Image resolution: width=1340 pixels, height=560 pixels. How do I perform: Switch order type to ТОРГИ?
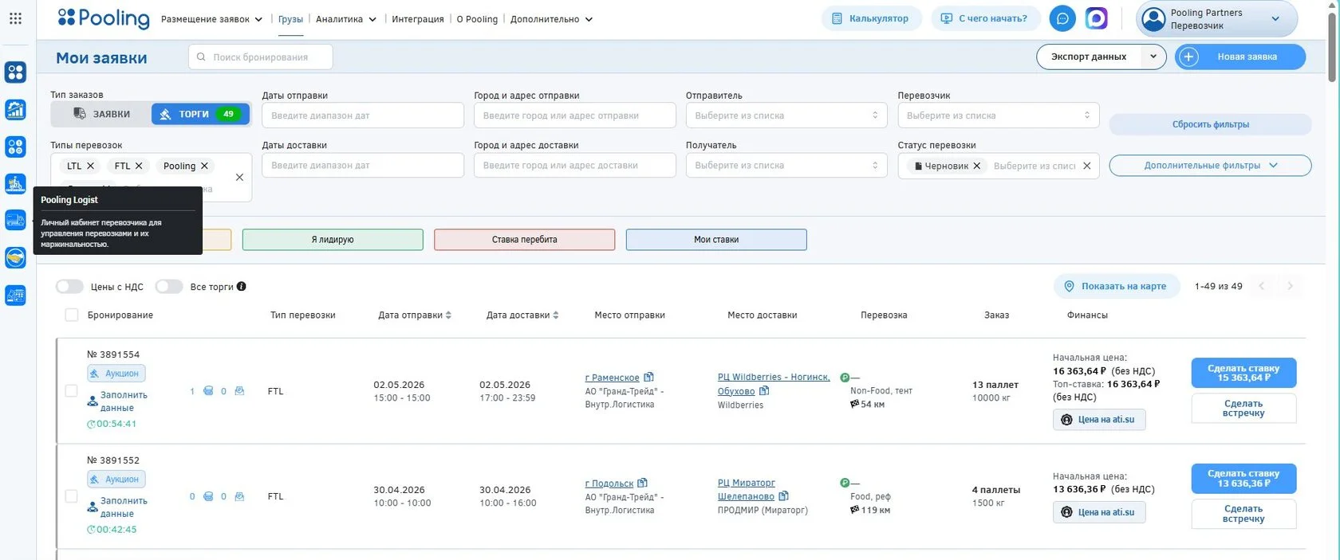200,114
